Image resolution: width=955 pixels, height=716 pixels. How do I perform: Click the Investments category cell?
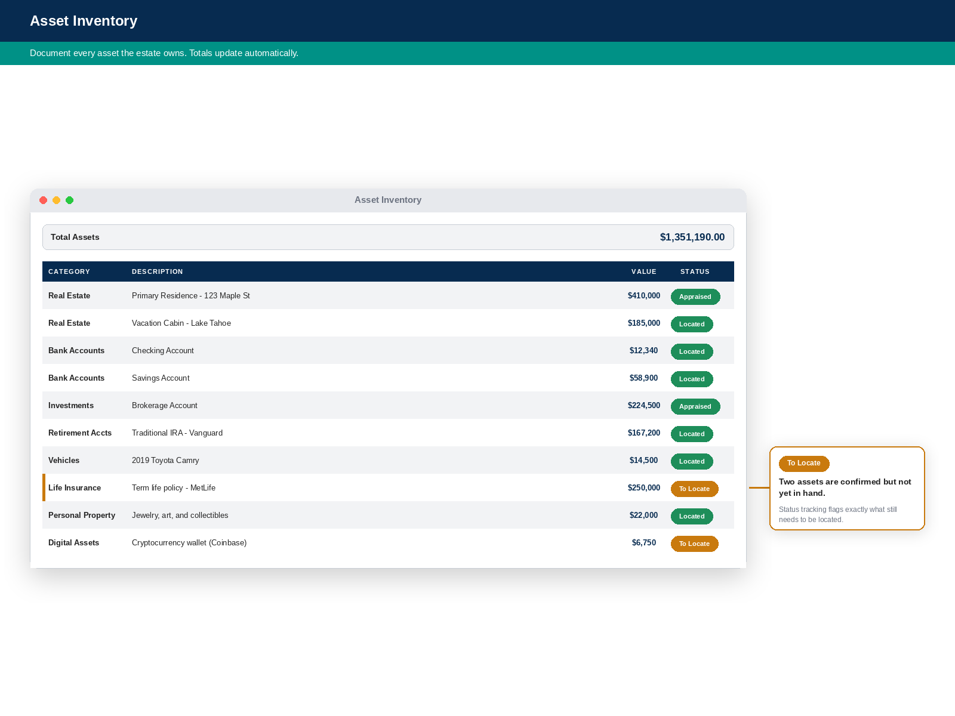pos(71,406)
